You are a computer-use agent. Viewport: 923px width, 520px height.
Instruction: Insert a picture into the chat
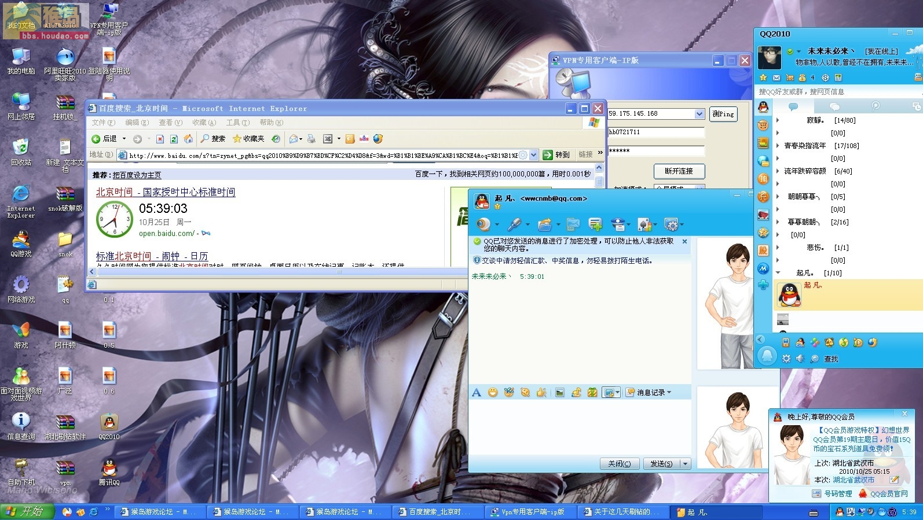[560, 393]
